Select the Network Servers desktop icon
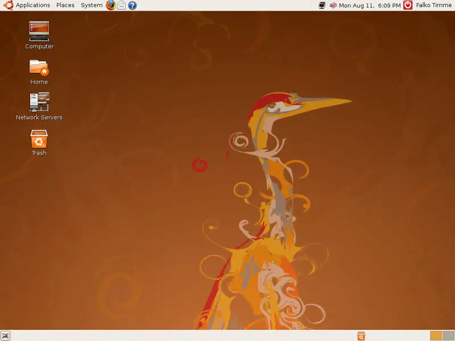The height and width of the screenshot is (341, 455). 39,106
